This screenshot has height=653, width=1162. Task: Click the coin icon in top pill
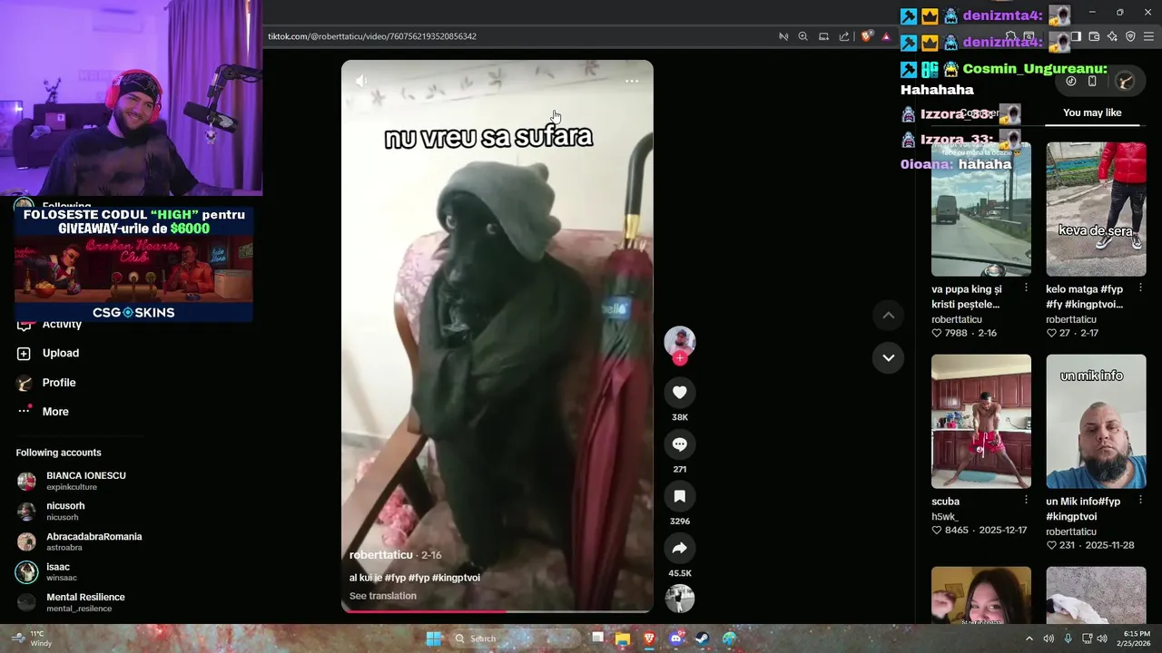tap(1071, 81)
